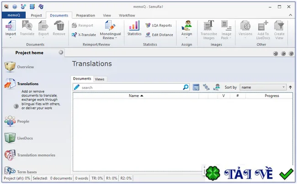Sort by the Name column header

click(136, 96)
